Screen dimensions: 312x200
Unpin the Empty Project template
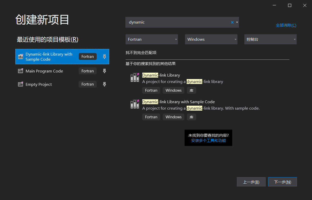[104, 84]
